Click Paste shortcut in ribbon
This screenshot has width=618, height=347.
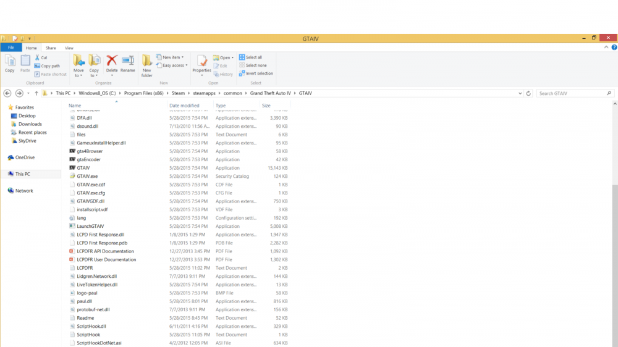point(51,74)
